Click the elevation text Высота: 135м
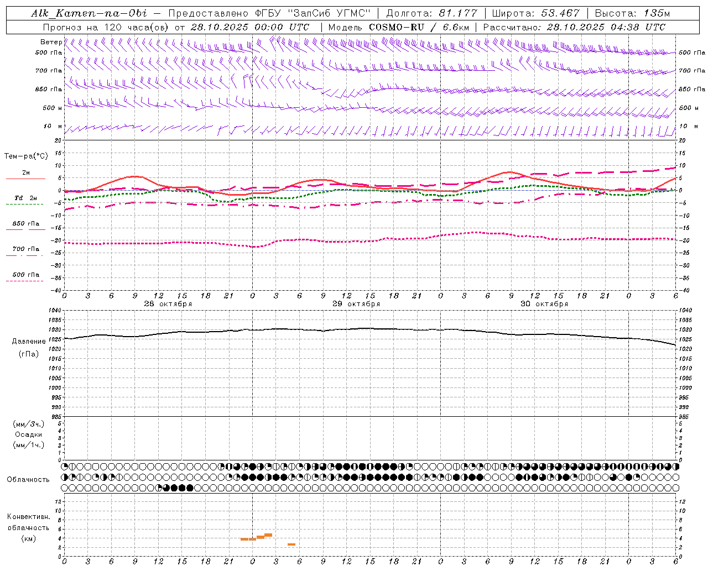Viewport: 708px width, 566px height. tap(632, 13)
